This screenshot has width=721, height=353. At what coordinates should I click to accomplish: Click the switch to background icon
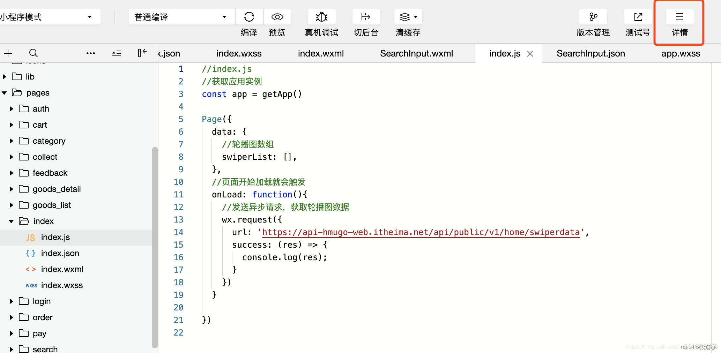pos(366,17)
